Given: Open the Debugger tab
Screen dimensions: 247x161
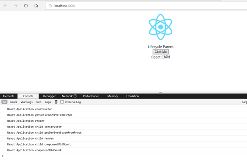Looking at the screenshot, I should (x=49, y=96).
